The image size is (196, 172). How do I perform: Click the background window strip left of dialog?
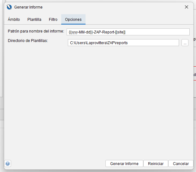tap(2, 63)
